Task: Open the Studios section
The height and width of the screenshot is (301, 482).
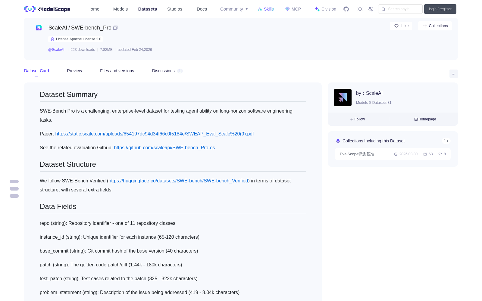Action: coord(175,9)
